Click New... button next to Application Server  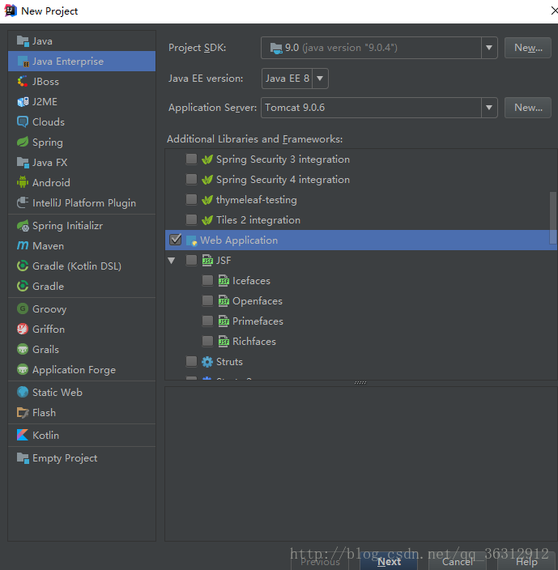528,108
